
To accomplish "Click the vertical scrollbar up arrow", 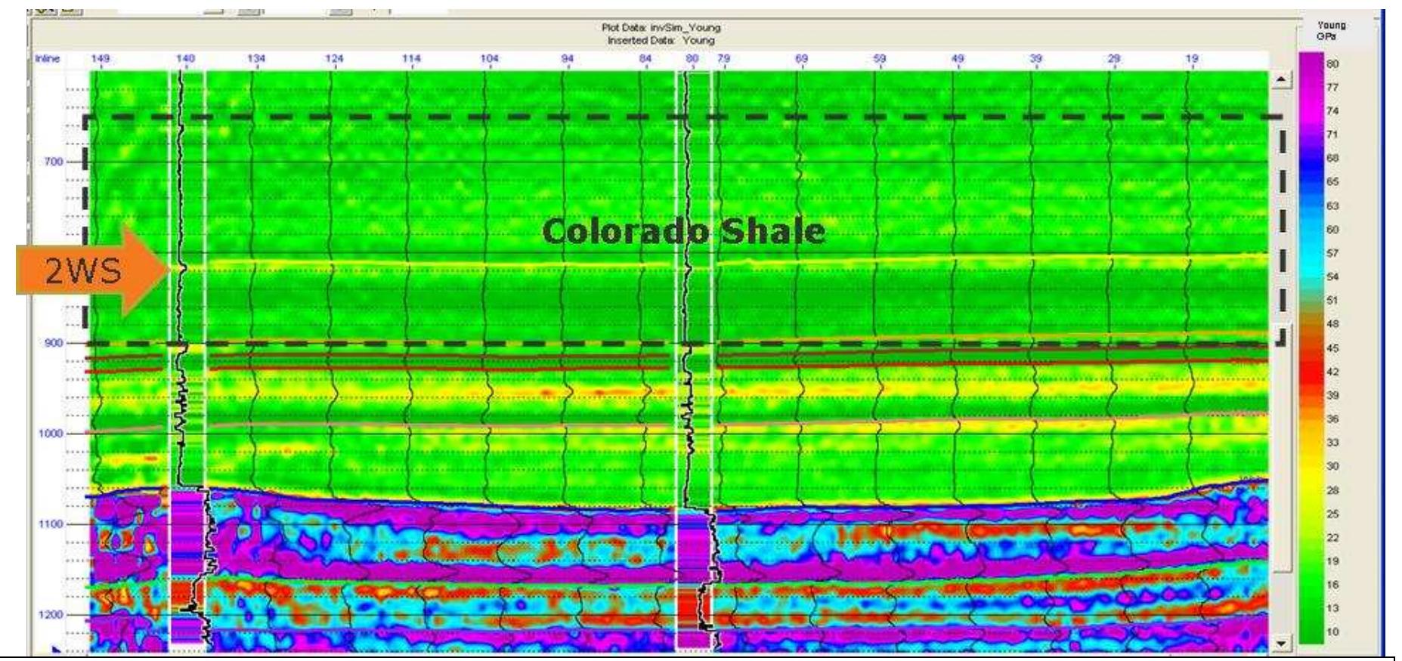I will pos(1280,79).
